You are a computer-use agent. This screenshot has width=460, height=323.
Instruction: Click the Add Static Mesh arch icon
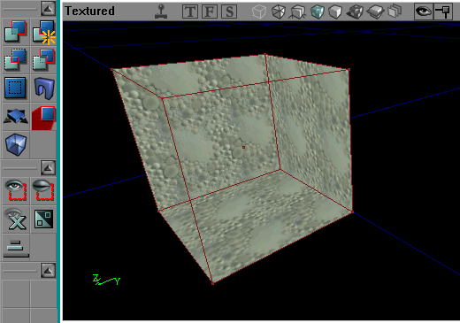[44, 88]
